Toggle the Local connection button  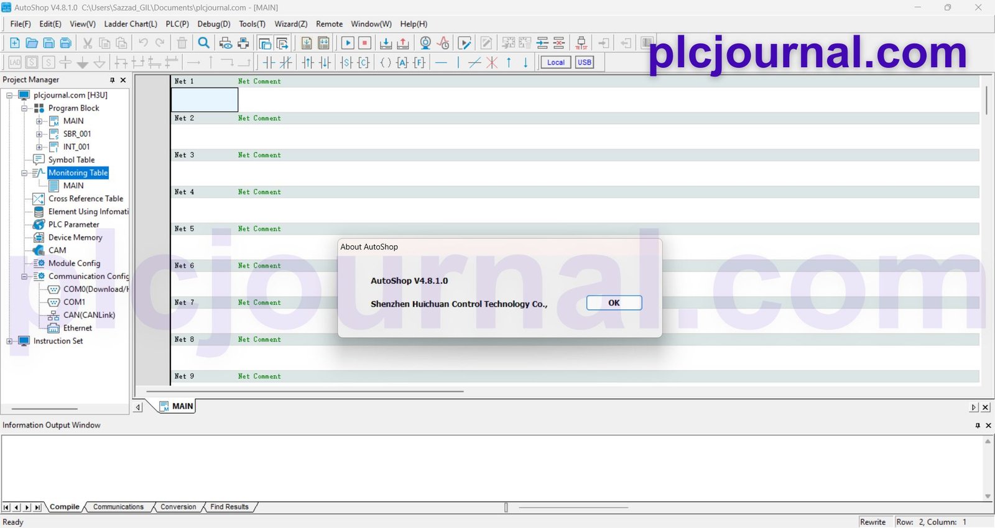click(556, 62)
